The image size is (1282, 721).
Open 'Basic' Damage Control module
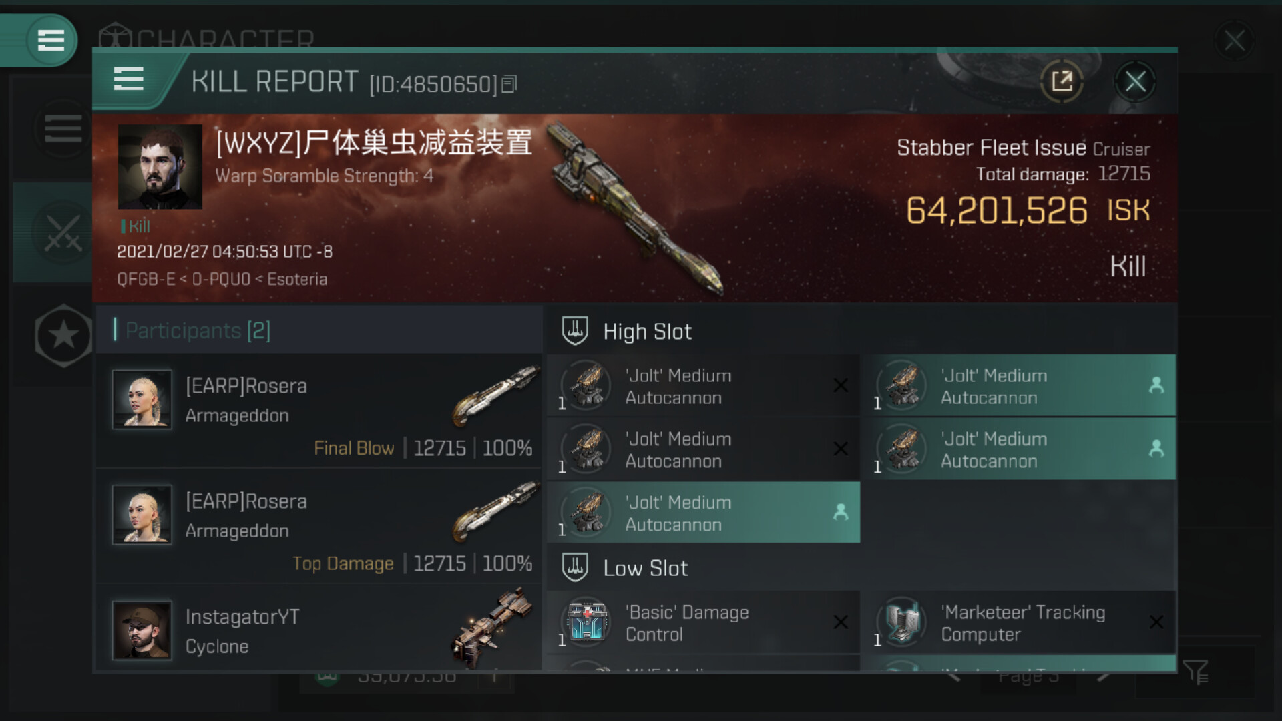703,622
